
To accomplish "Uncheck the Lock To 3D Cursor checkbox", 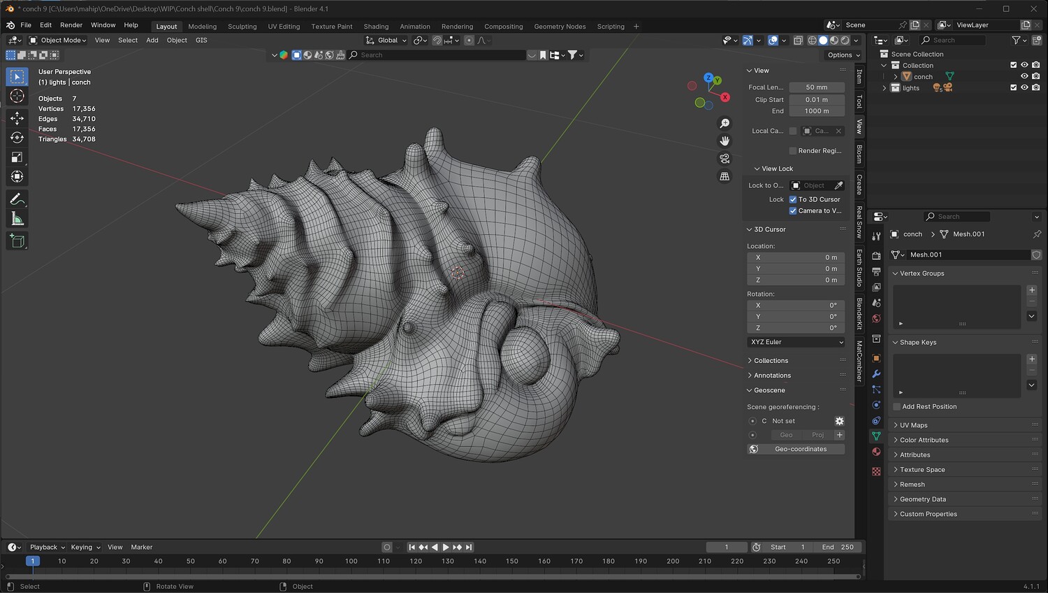I will [x=793, y=199].
